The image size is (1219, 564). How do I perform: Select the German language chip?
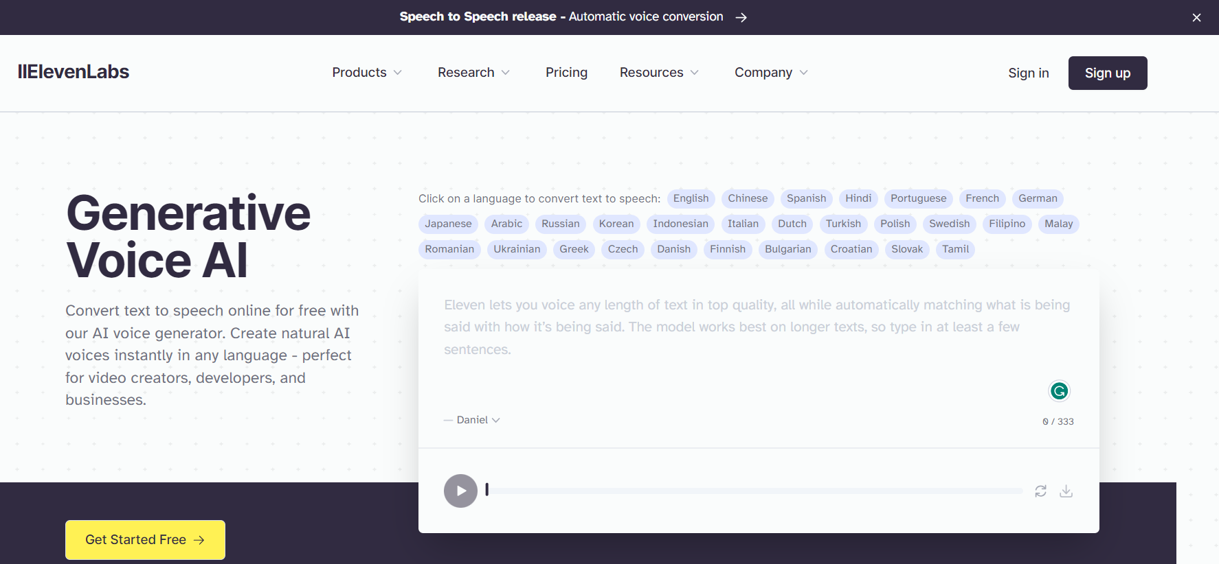click(x=1038, y=198)
